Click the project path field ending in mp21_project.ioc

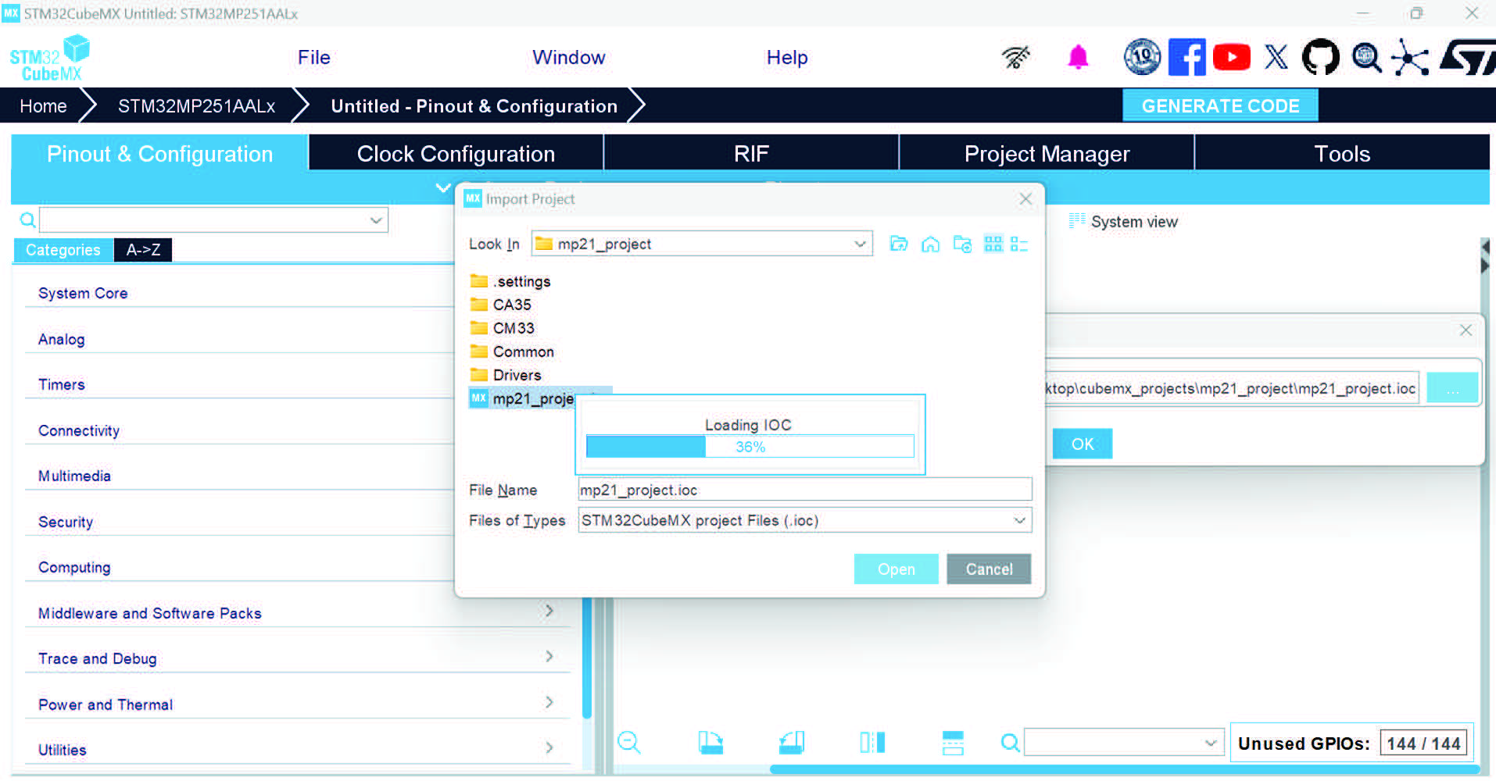pyautogui.click(x=1232, y=388)
